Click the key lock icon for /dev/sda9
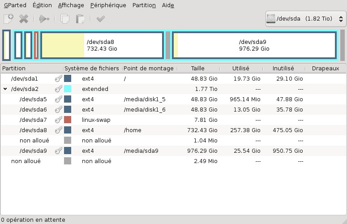Screen dimensions: 347x224 pyautogui.click(x=58, y=151)
